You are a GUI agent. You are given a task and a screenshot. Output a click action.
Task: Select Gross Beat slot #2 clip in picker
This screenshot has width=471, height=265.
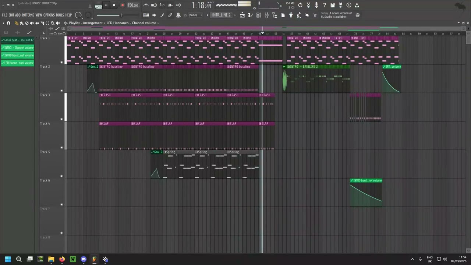[17, 40]
